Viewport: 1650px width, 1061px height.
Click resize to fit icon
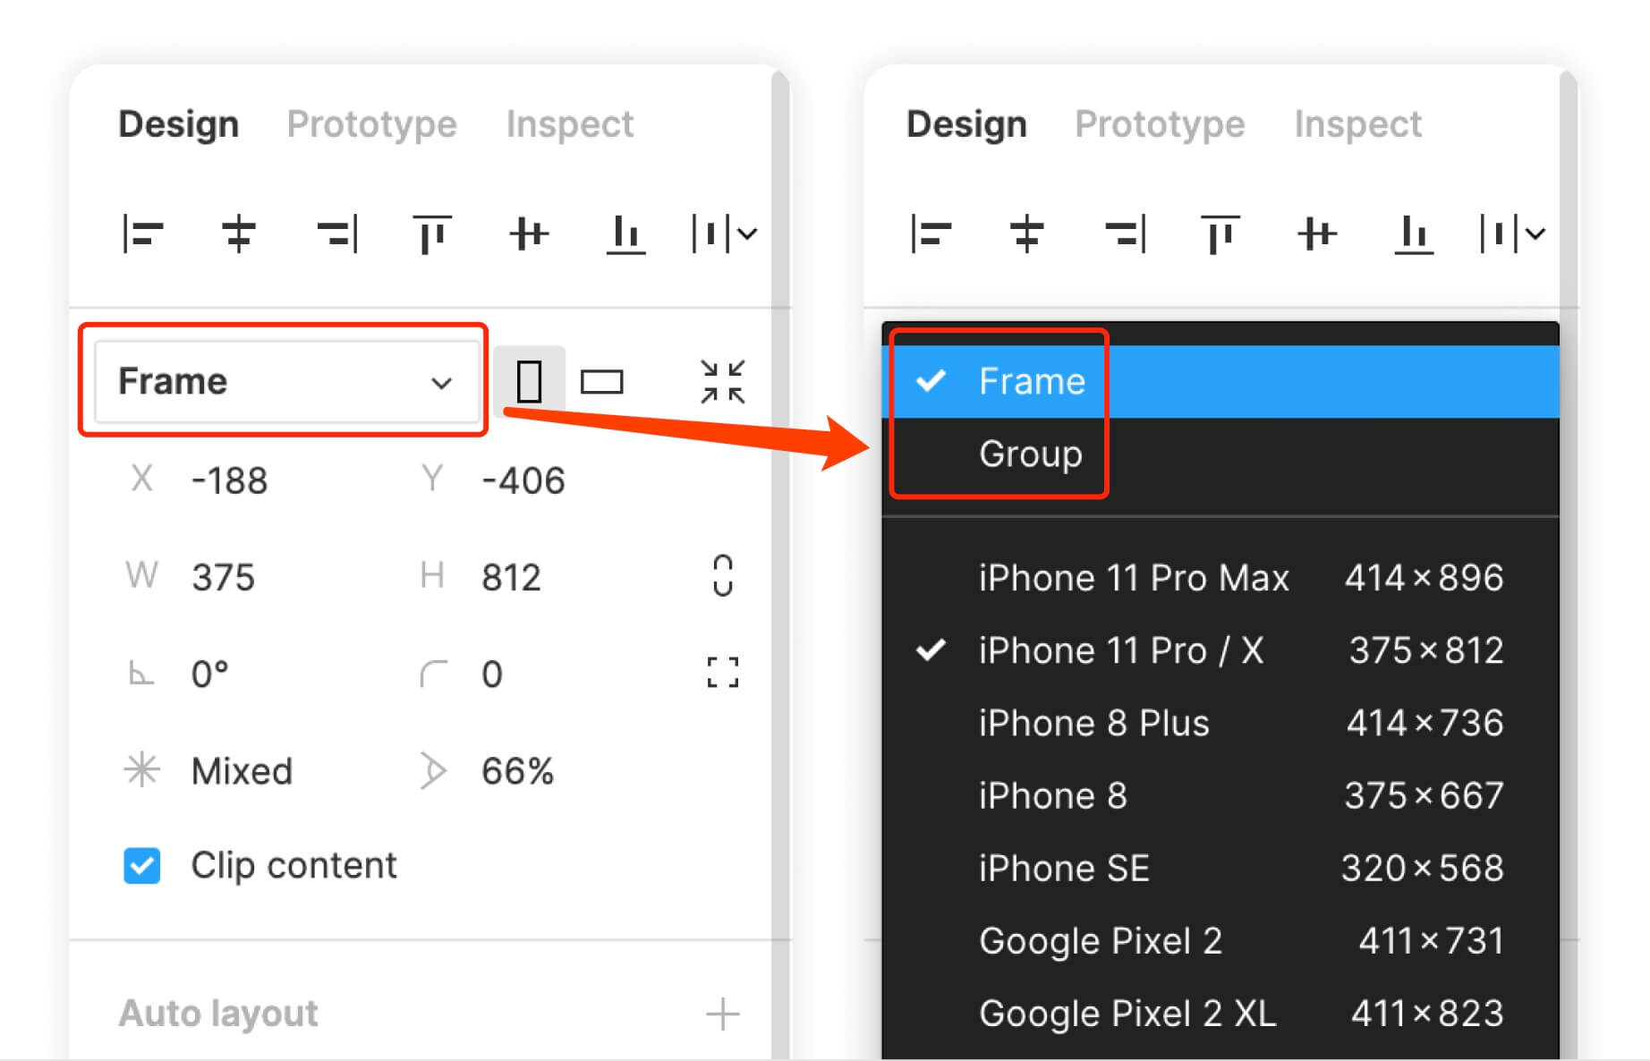[x=722, y=382]
